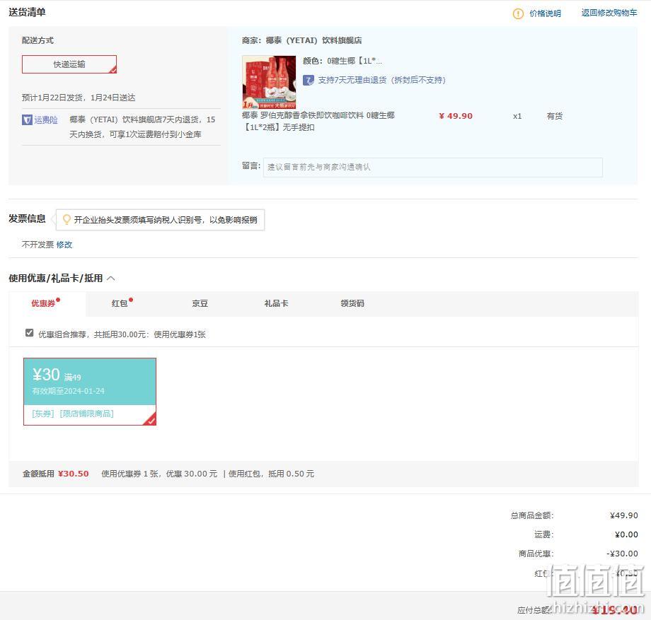Focus the 留言 message input field
Image resolution: width=651 pixels, height=620 pixels.
[432, 167]
